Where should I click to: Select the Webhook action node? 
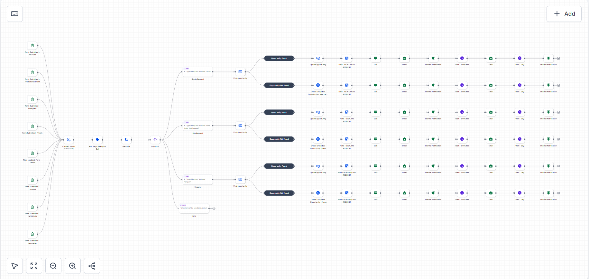click(x=126, y=140)
